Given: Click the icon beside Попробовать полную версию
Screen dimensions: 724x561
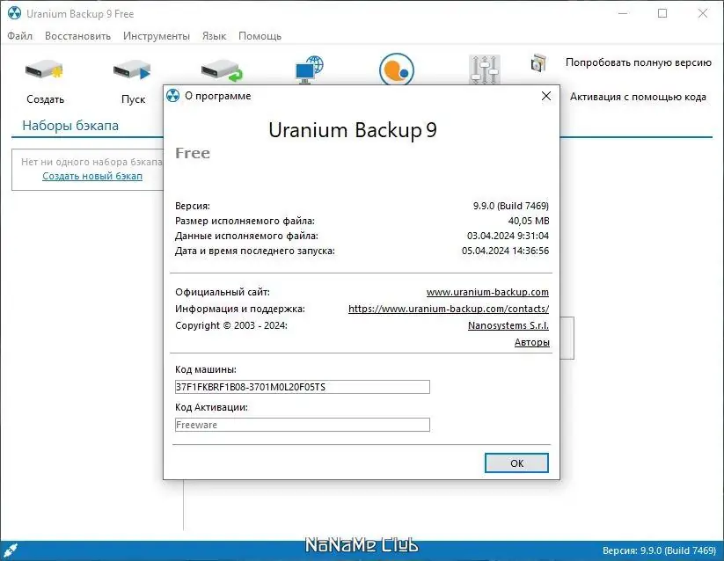Looking at the screenshot, I should [538, 62].
